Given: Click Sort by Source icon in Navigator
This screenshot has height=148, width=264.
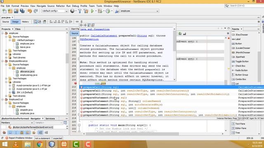Looking at the screenshot, I should [46, 132].
